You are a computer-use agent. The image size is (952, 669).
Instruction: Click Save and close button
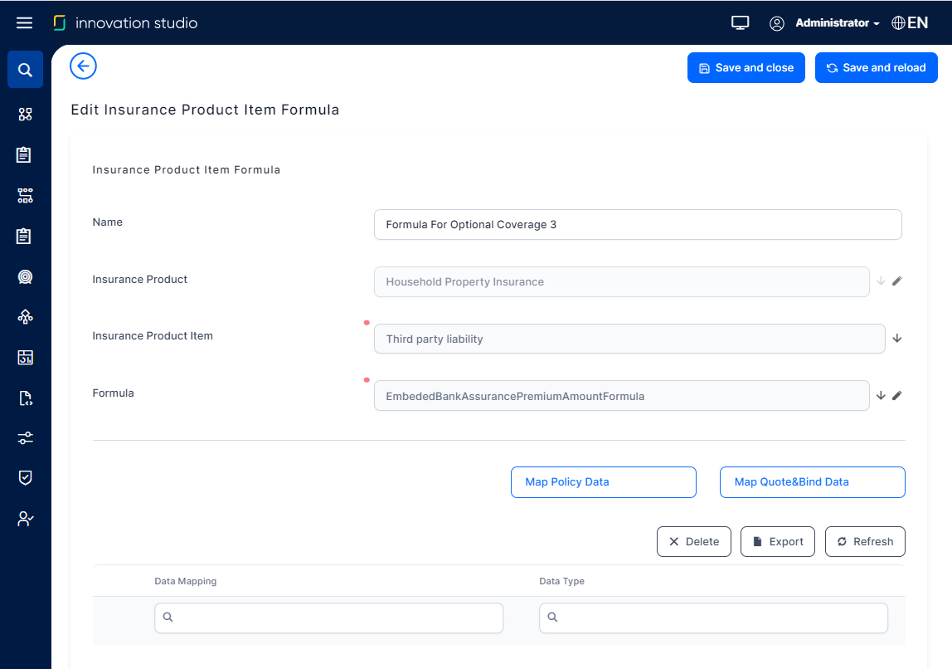click(x=746, y=68)
